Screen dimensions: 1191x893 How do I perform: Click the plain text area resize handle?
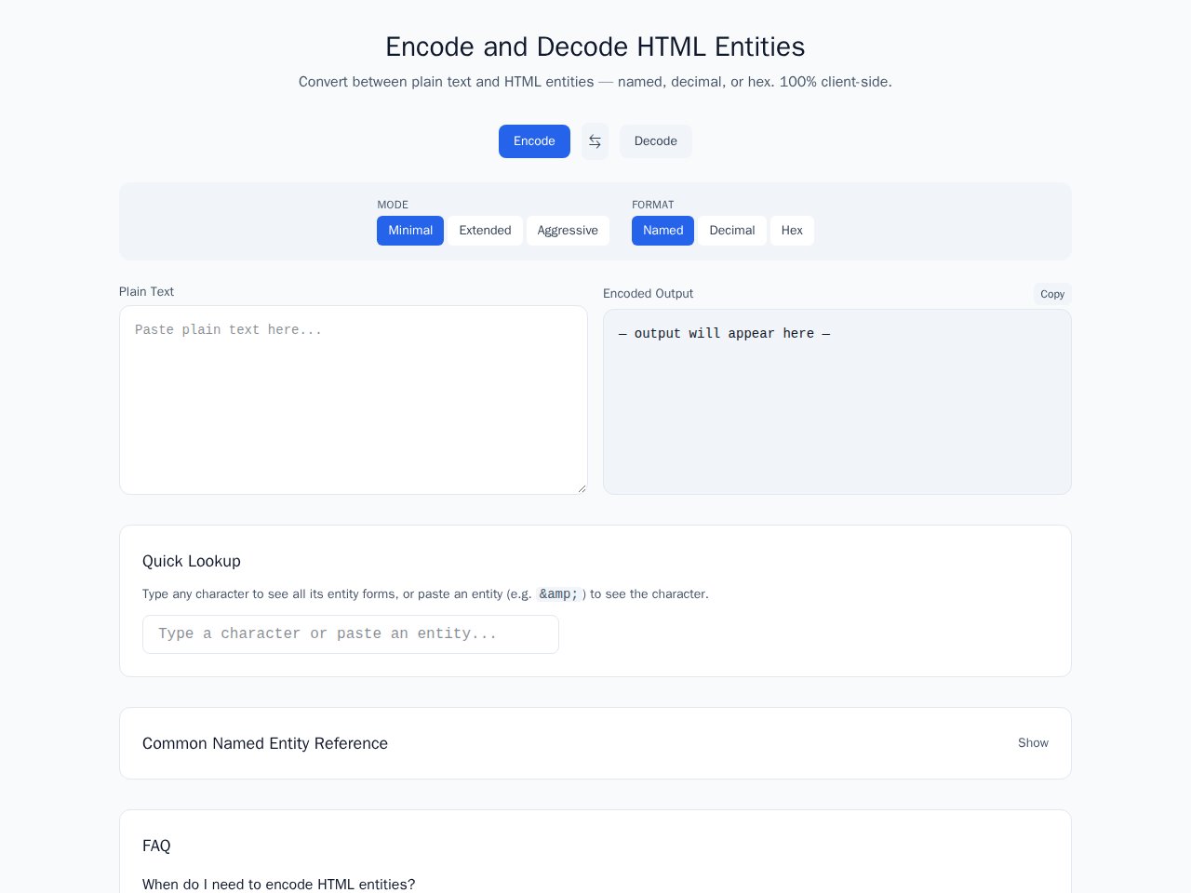pos(582,488)
